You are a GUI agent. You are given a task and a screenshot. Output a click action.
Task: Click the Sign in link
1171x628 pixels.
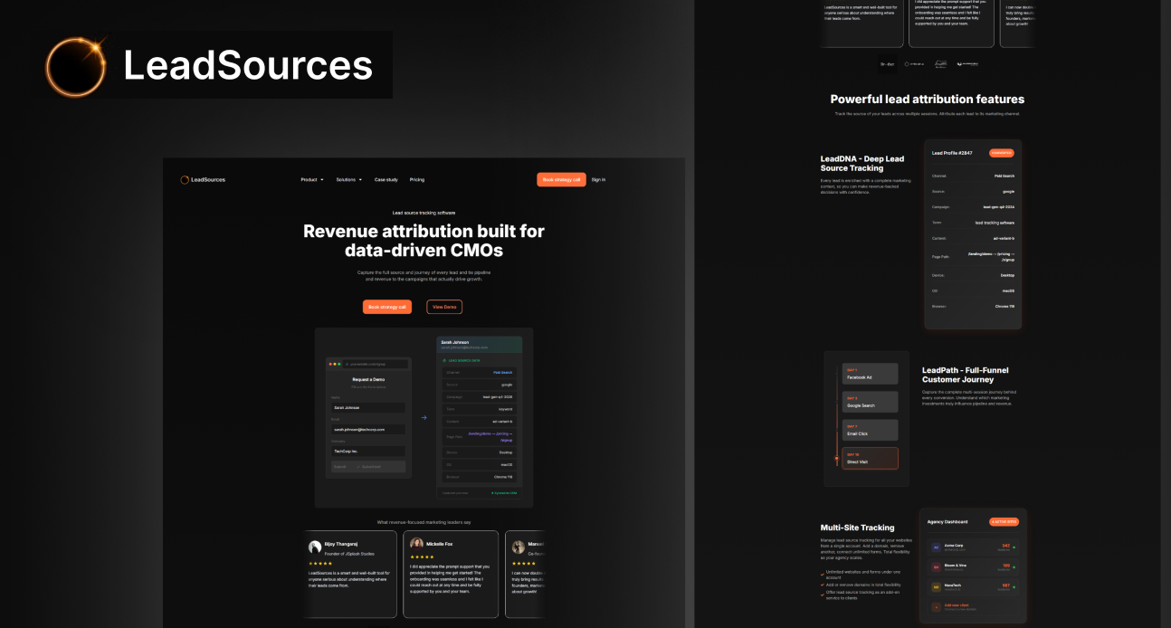click(x=598, y=179)
